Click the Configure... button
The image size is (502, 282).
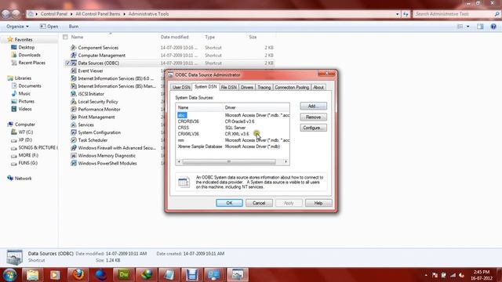click(x=314, y=128)
